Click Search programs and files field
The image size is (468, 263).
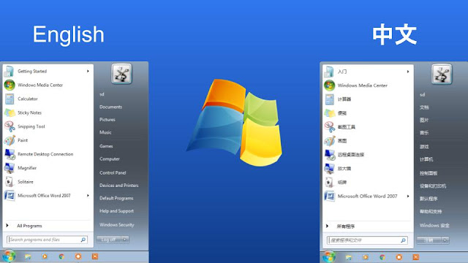47,240
